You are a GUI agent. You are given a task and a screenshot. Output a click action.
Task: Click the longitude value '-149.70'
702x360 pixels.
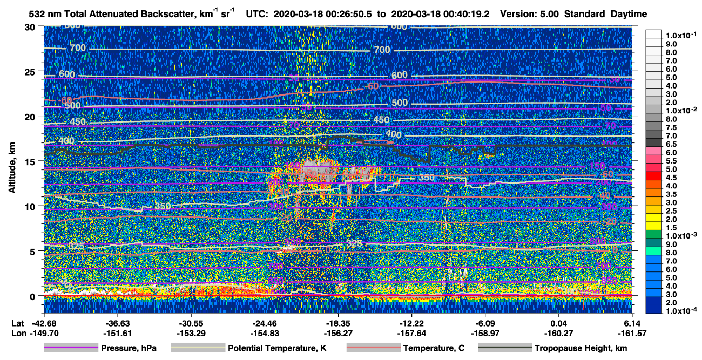point(45,333)
